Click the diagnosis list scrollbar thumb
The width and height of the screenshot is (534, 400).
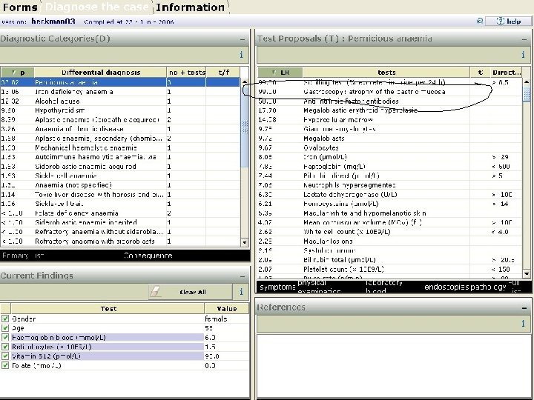(245, 126)
